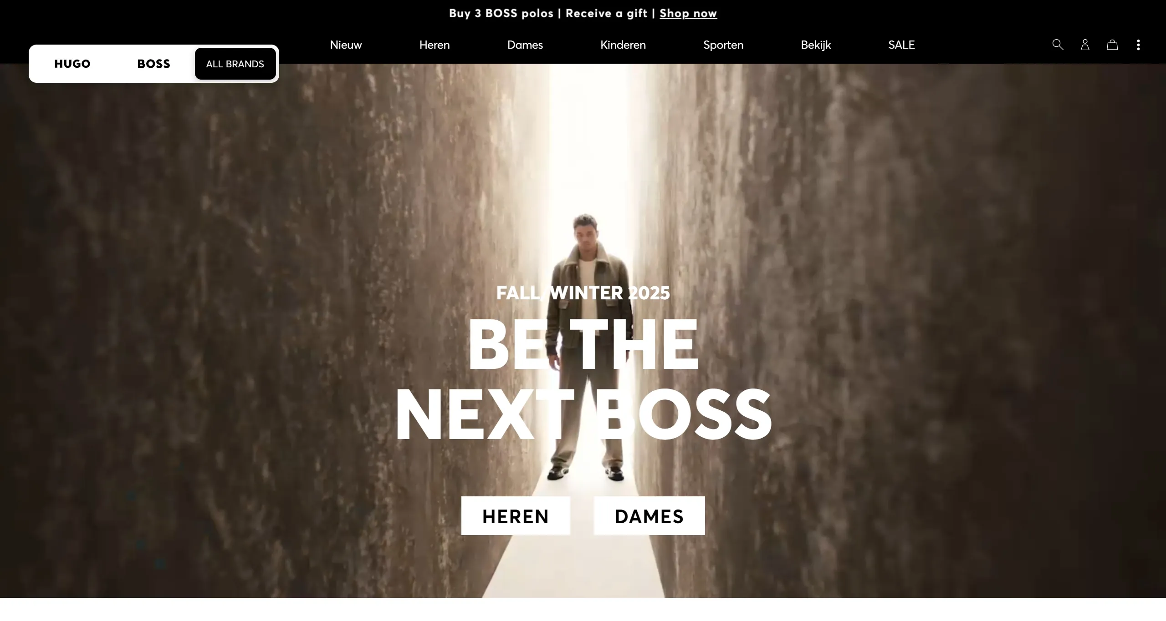The image size is (1166, 621).
Task: Click the white HEREN hero button
Action: pyautogui.click(x=516, y=515)
